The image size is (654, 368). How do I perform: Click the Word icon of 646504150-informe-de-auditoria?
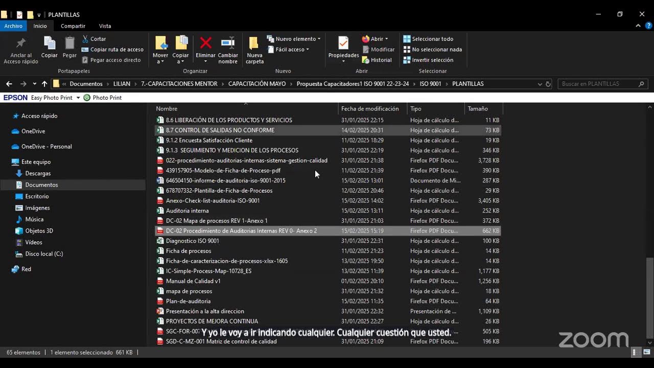click(x=160, y=180)
